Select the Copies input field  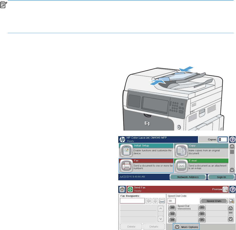[223, 140]
